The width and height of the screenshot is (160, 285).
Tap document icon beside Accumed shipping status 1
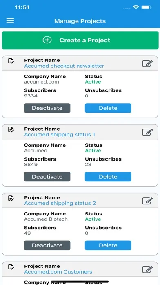[x=11, y=129]
